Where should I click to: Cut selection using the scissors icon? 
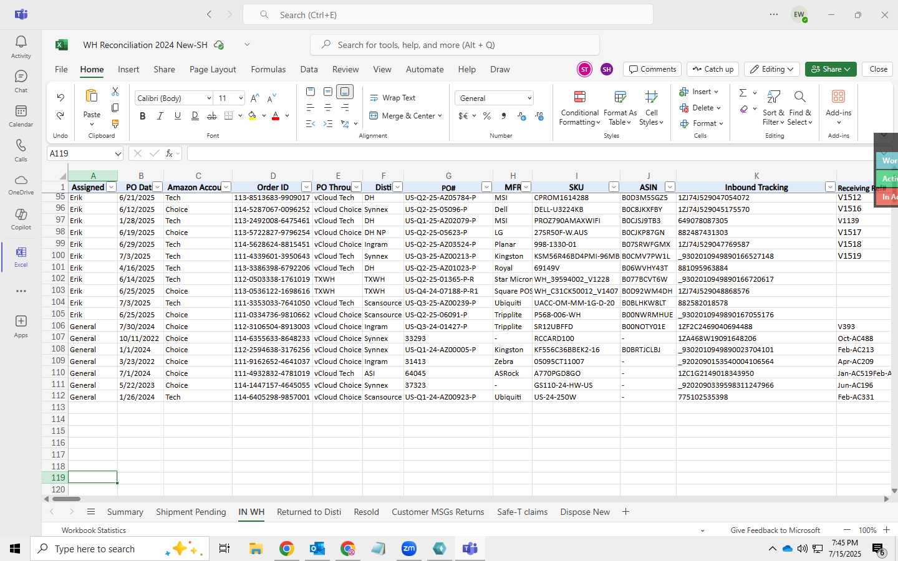tap(115, 91)
